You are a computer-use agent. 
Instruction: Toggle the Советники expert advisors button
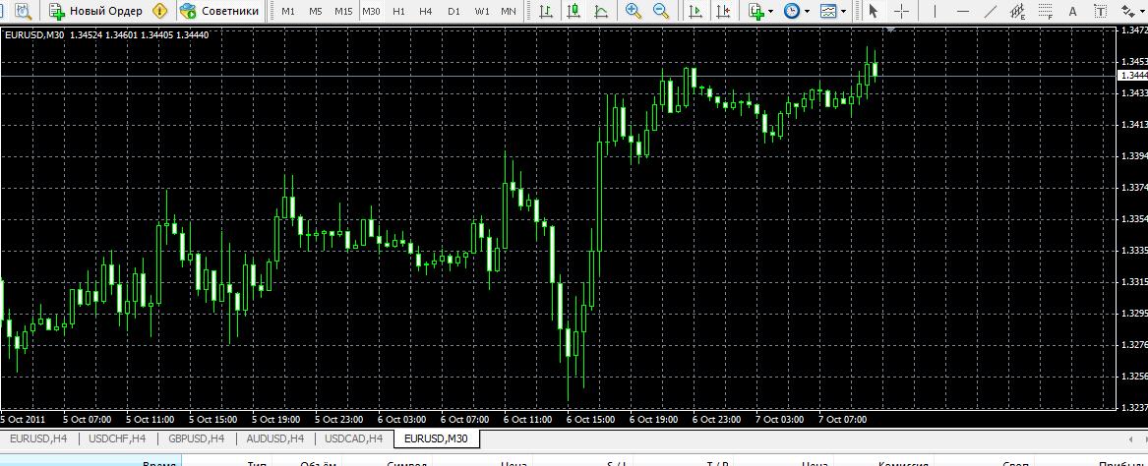tap(219, 11)
